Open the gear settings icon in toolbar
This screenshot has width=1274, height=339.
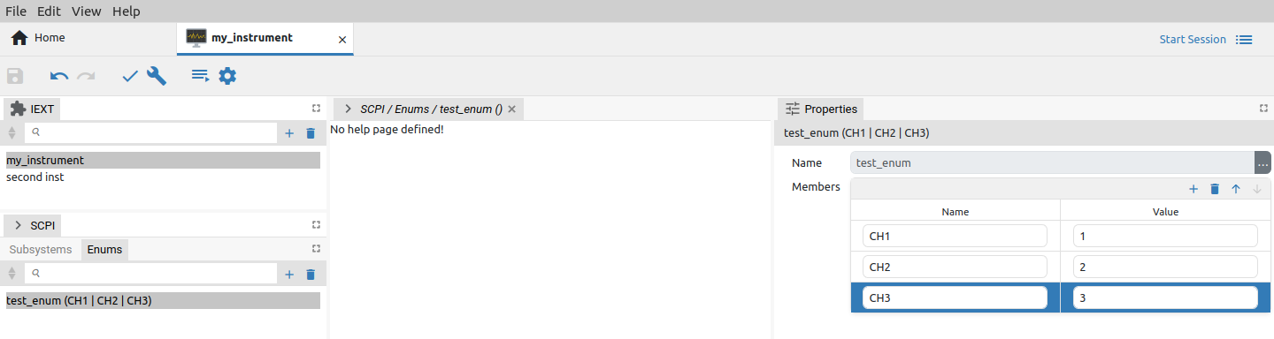[x=227, y=76]
